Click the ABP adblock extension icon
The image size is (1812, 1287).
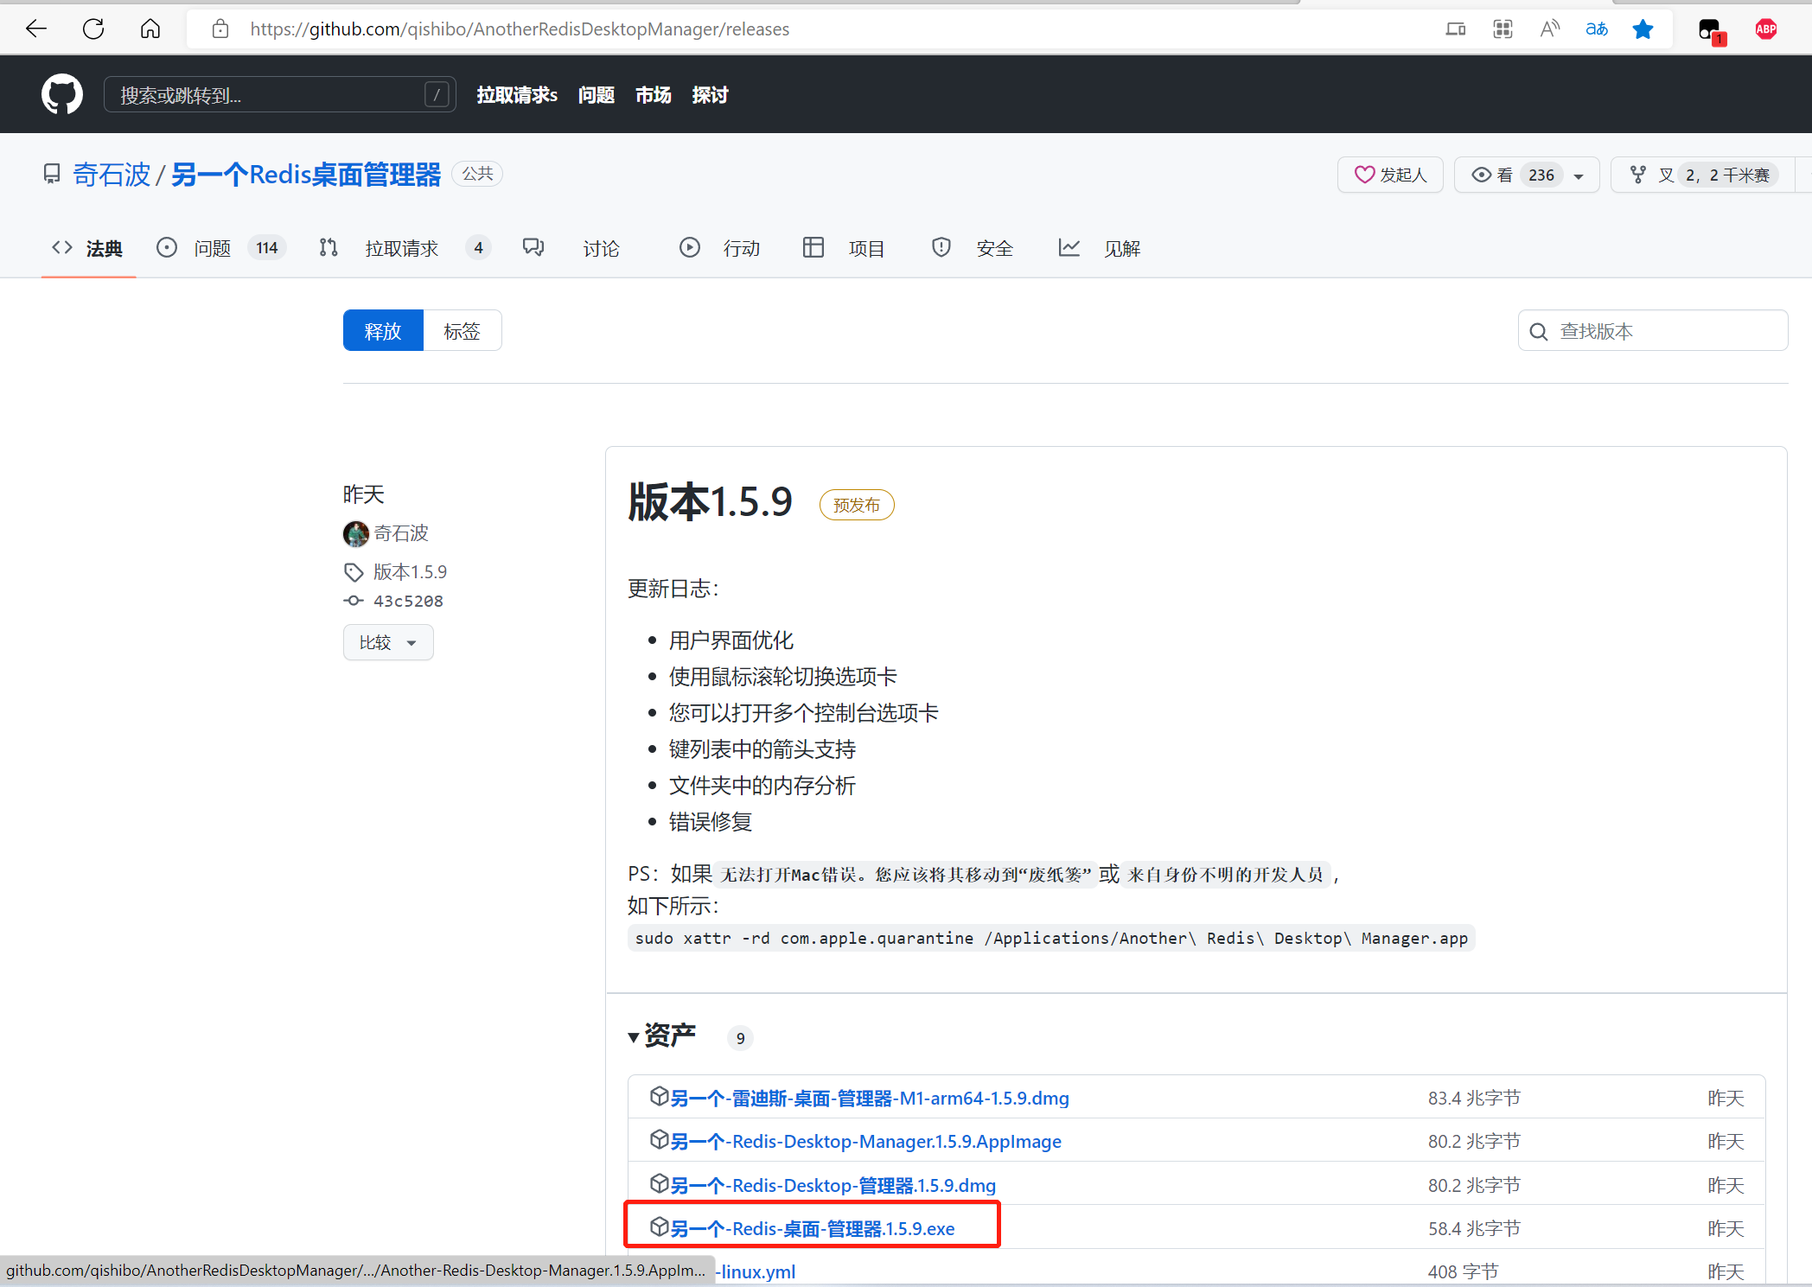click(1765, 29)
